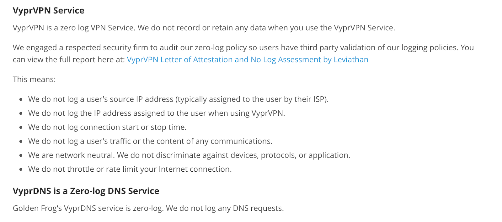Image resolution: width=502 pixels, height=222 pixels.
Task: Click the VyprDNS Zero-log DNS Service heading
Action: point(86,191)
